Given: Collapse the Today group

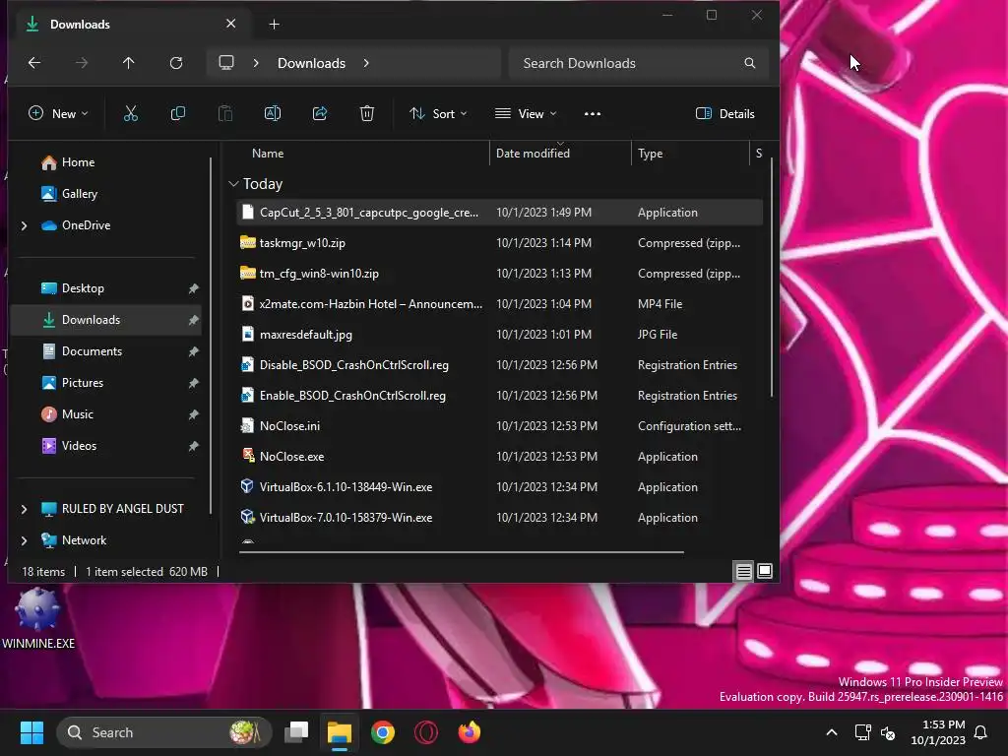Looking at the screenshot, I should coord(233,184).
